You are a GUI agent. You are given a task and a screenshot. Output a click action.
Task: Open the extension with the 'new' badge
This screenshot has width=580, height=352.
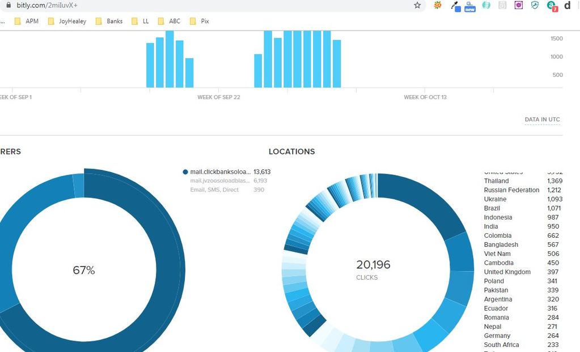click(470, 6)
